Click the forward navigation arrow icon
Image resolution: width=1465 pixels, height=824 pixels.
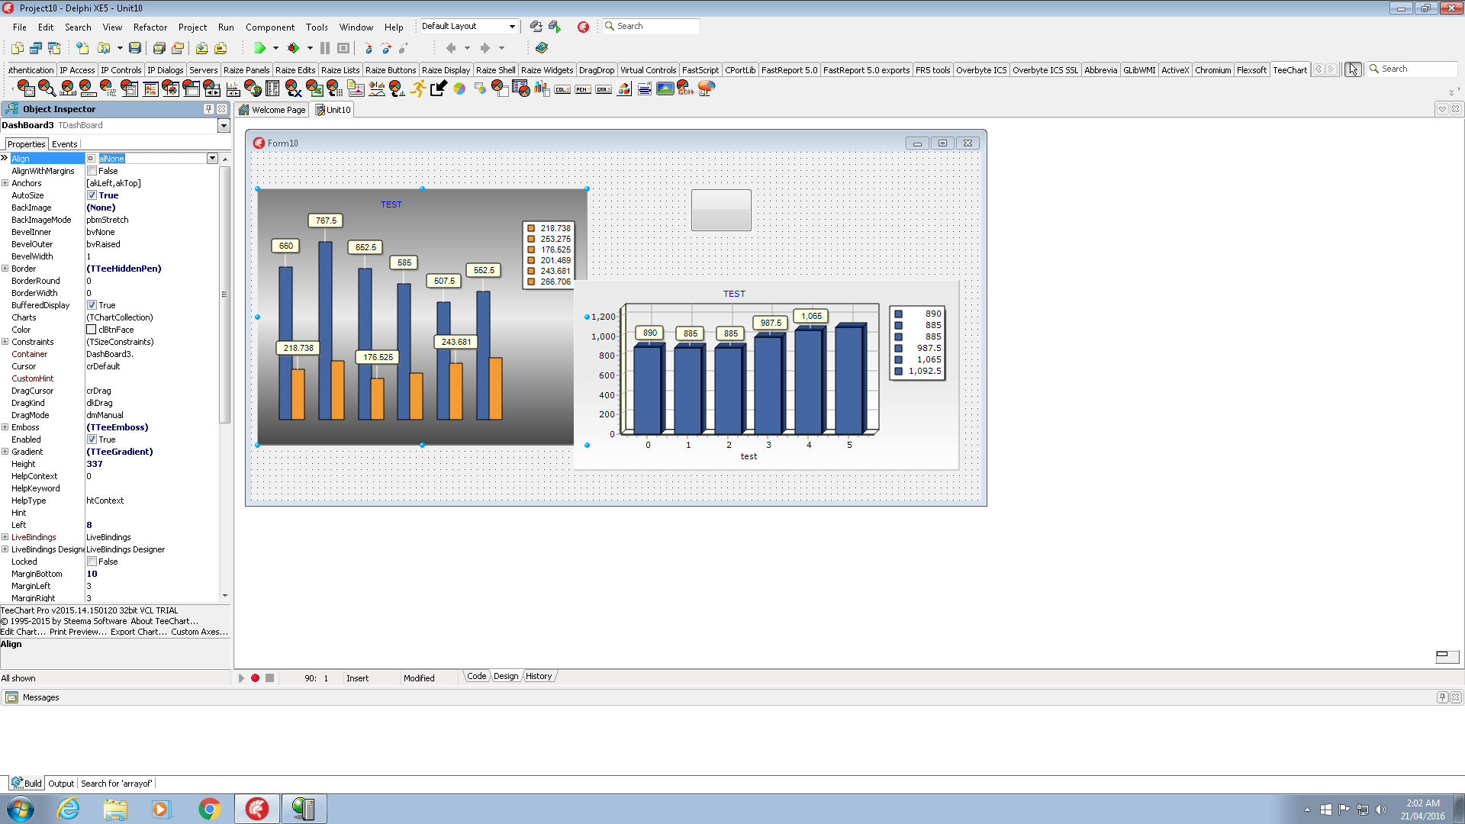point(485,48)
